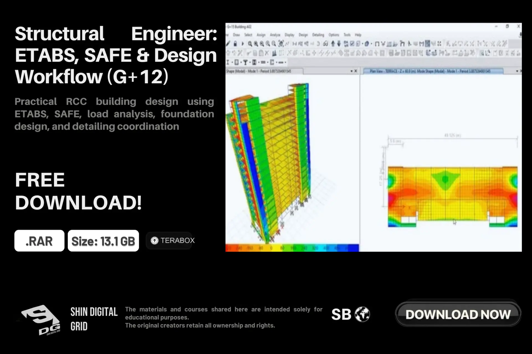The width and height of the screenshot is (532, 354).
Task: Click the Shin Digital Grid logo
Action: (x=40, y=320)
